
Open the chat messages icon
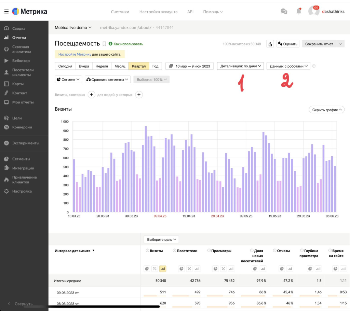coord(284,11)
